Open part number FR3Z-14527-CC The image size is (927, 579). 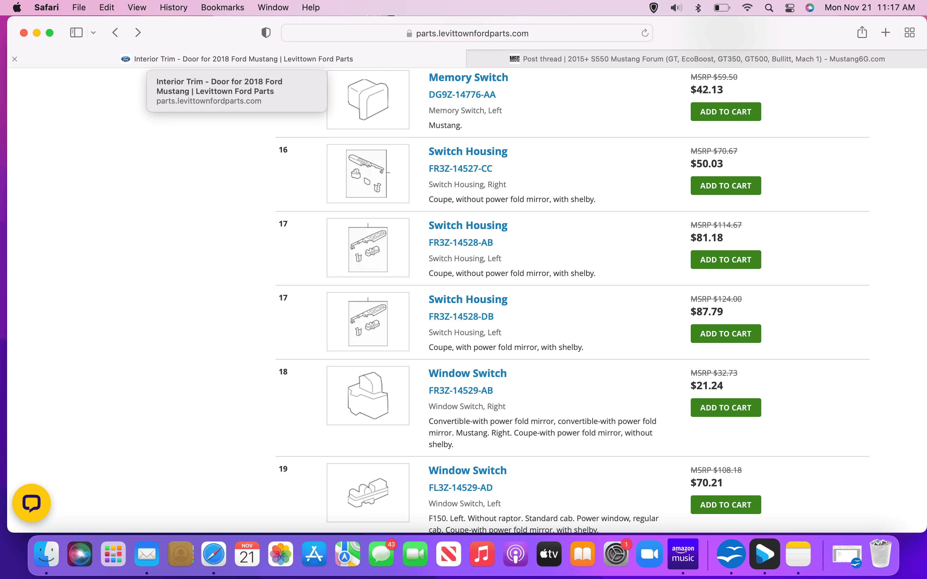tap(460, 169)
